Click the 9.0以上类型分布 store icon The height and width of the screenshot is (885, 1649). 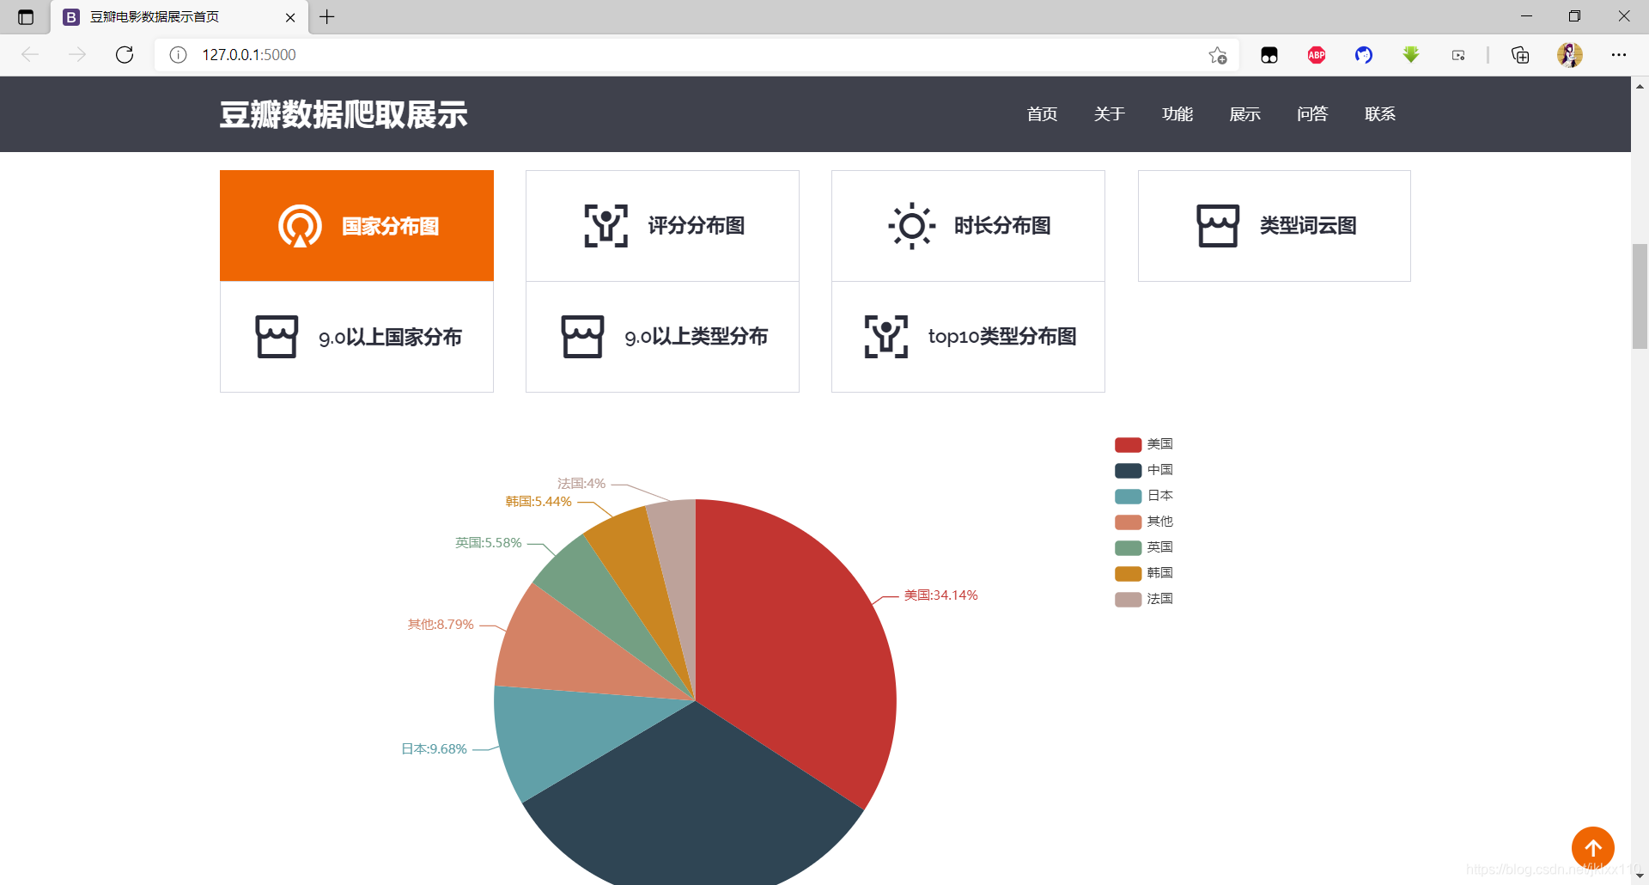(583, 337)
